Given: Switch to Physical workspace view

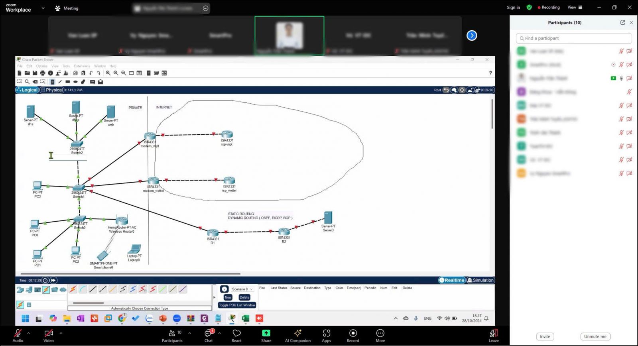Looking at the screenshot, I should pyautogui.click(x=52, y=90).
